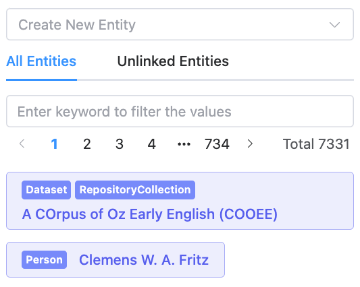Click the pagination ellipsis to jump pages
Image resolution: width=360 pixels, height=287 pixels.
point(184,144)
